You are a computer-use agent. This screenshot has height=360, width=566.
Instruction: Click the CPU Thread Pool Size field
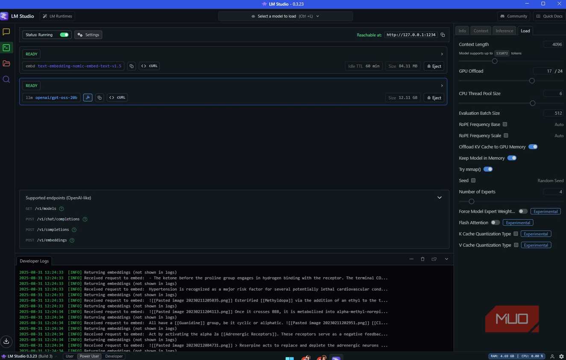pyautogui.click(x=553, y=93)
